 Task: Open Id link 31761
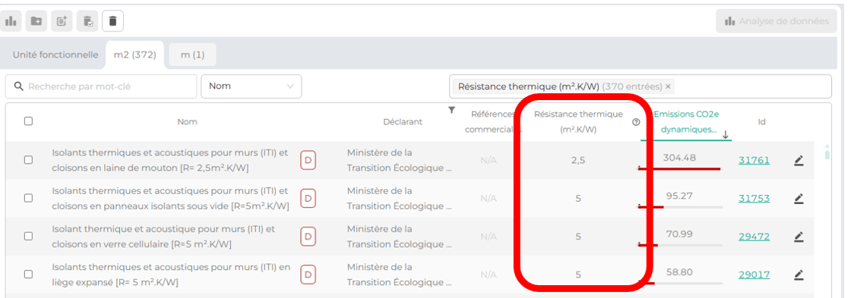754,160
